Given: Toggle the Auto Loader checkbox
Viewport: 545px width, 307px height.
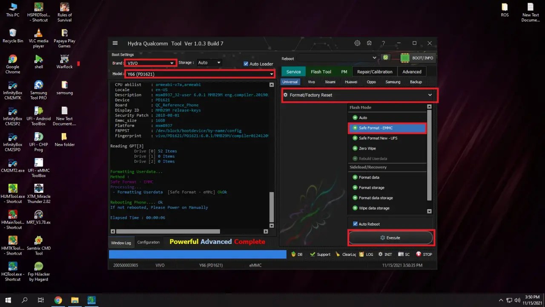Looking at the screenshot, I should tap(246, 64).
